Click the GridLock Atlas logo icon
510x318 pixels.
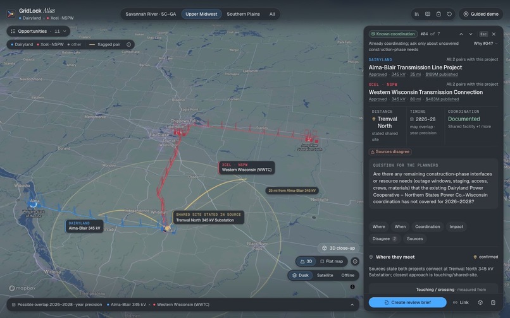[11, 14]
